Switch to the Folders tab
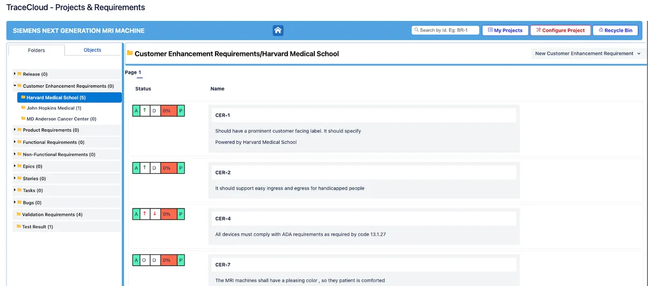Viewport: 648px width, 286px height. click(x=37, y=50)
